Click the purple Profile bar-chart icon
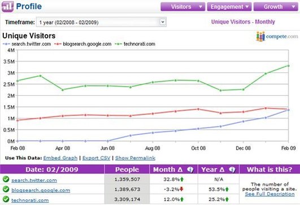300x205 pixels. pyautogui.click(x=7, y=7)
